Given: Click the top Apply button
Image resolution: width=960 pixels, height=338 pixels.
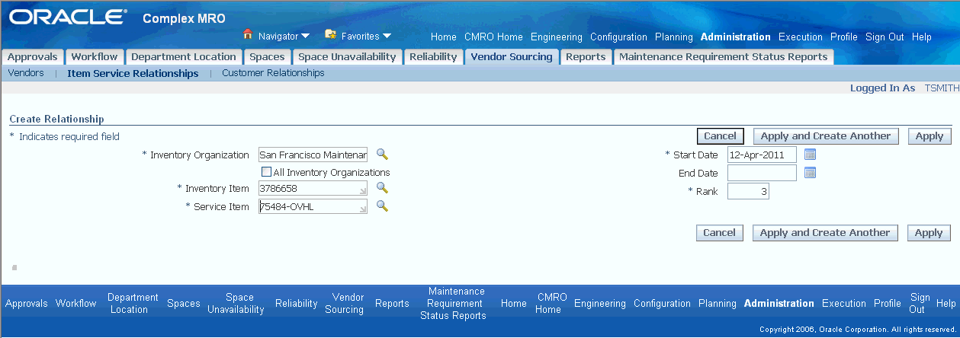Looking at the screenshot, I should (x=929, y=136).
